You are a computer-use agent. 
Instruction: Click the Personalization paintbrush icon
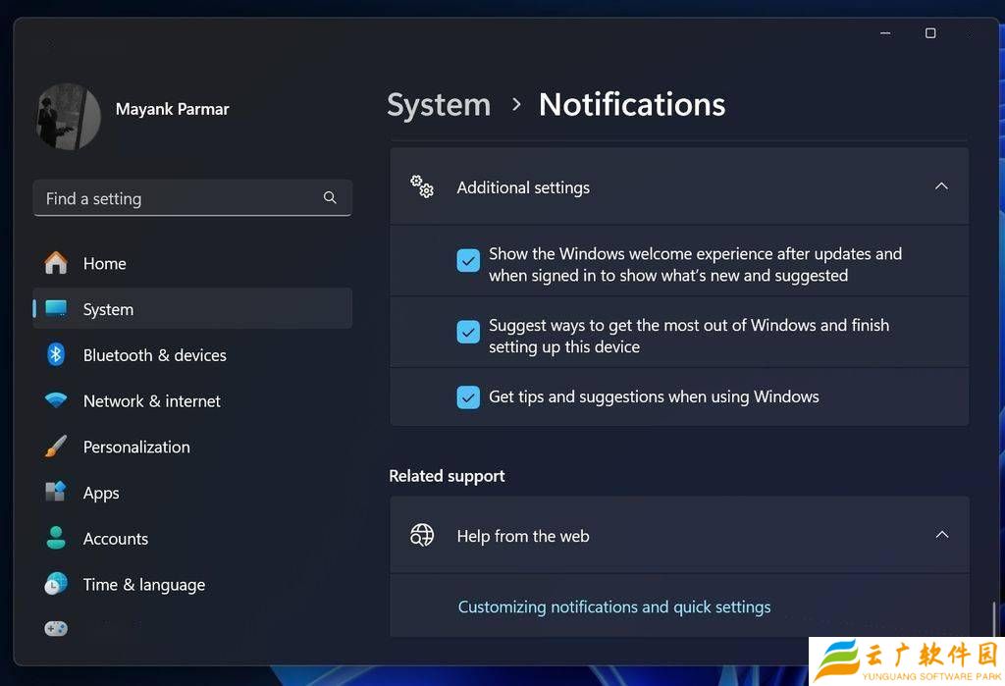point(56,447)
